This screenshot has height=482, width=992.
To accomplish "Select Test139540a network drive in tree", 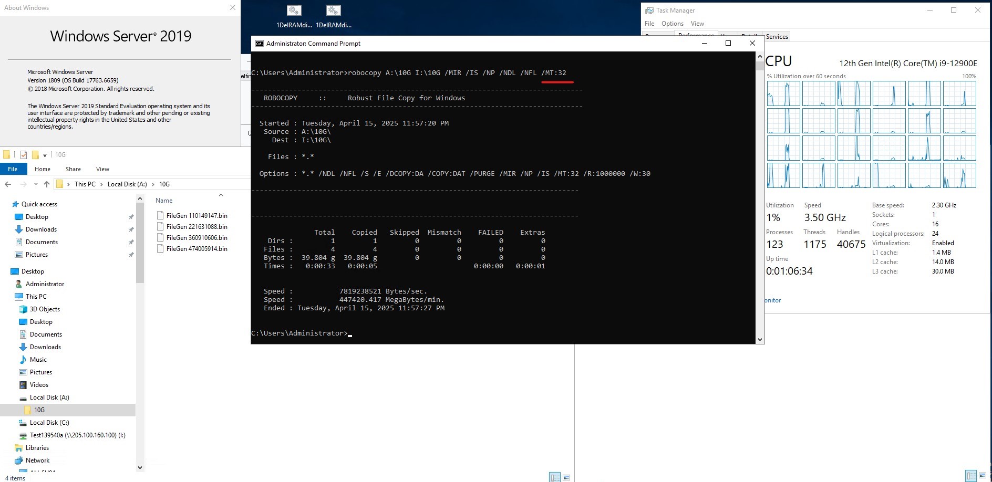I will 77,435.
